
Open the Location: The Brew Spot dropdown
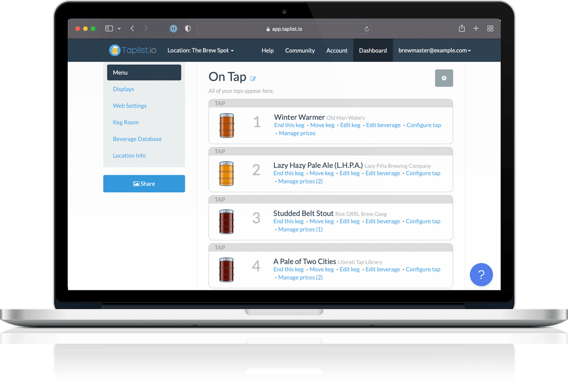200,50
